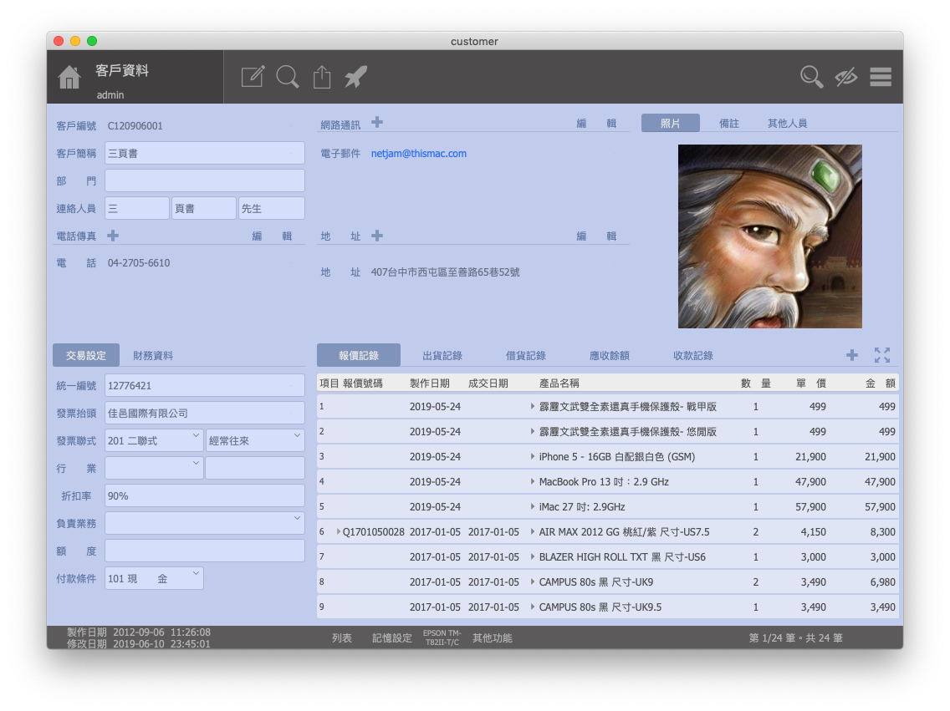
Task: Click the netjam@thismac.com email link
Action: click(x=419, y=153)
